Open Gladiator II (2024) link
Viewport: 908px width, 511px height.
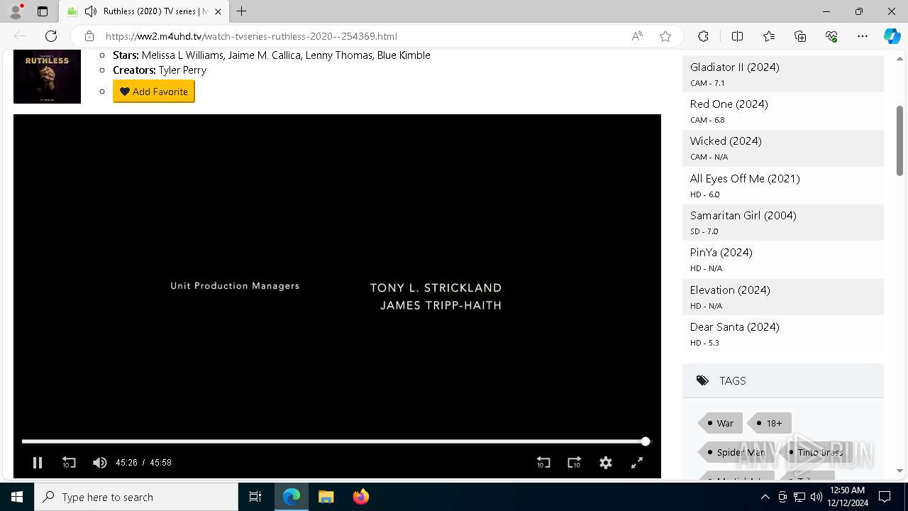click(734, 67)
